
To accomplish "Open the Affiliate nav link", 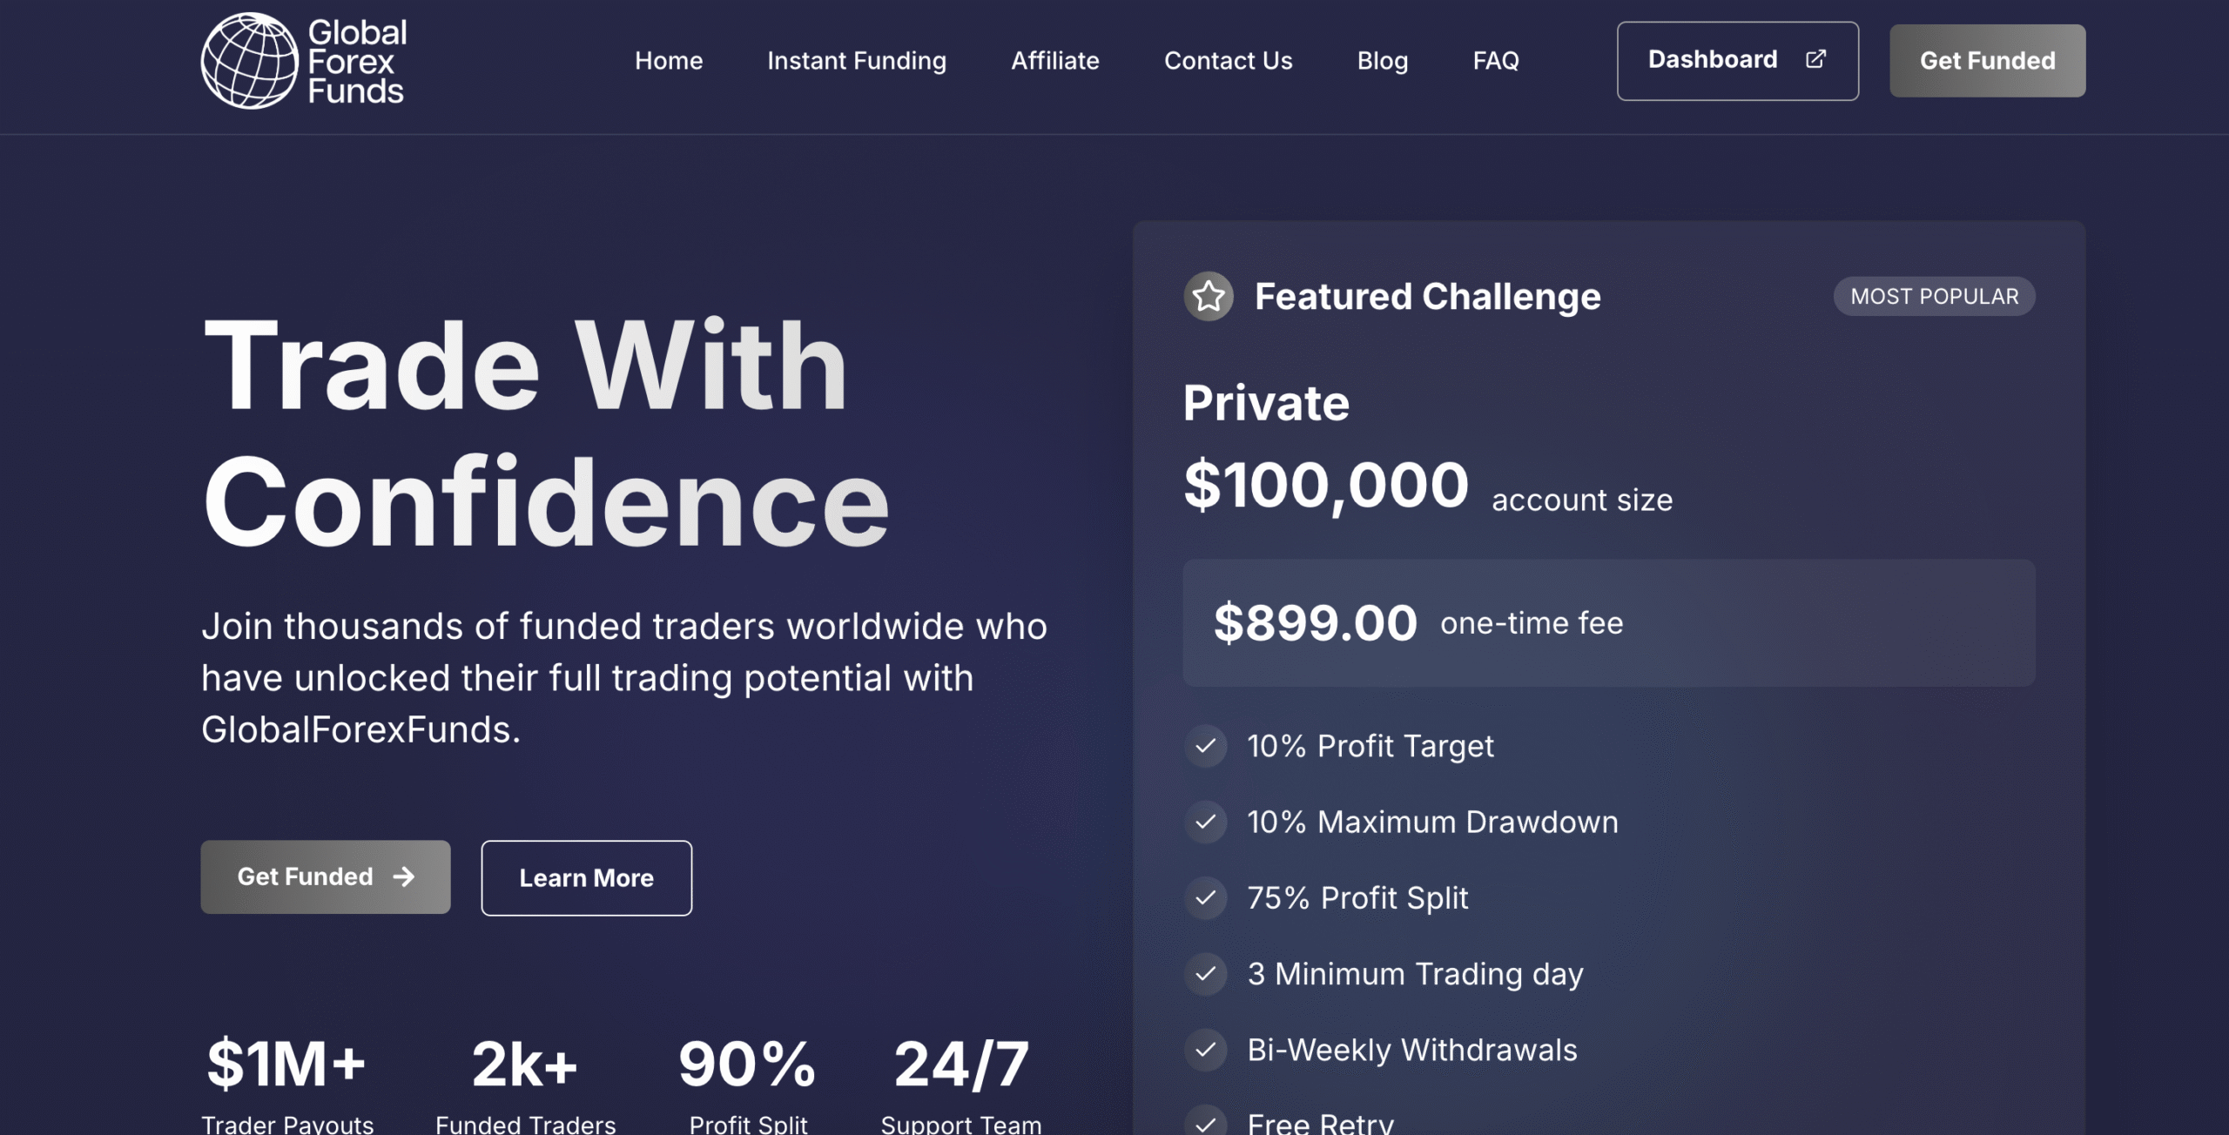I will [1055, 61].
